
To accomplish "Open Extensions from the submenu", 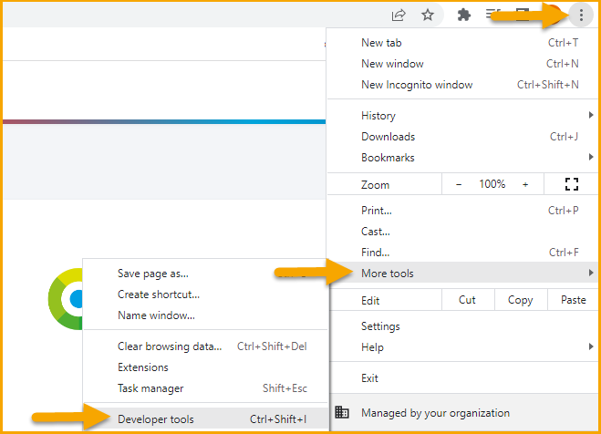I will pos(205,367).
